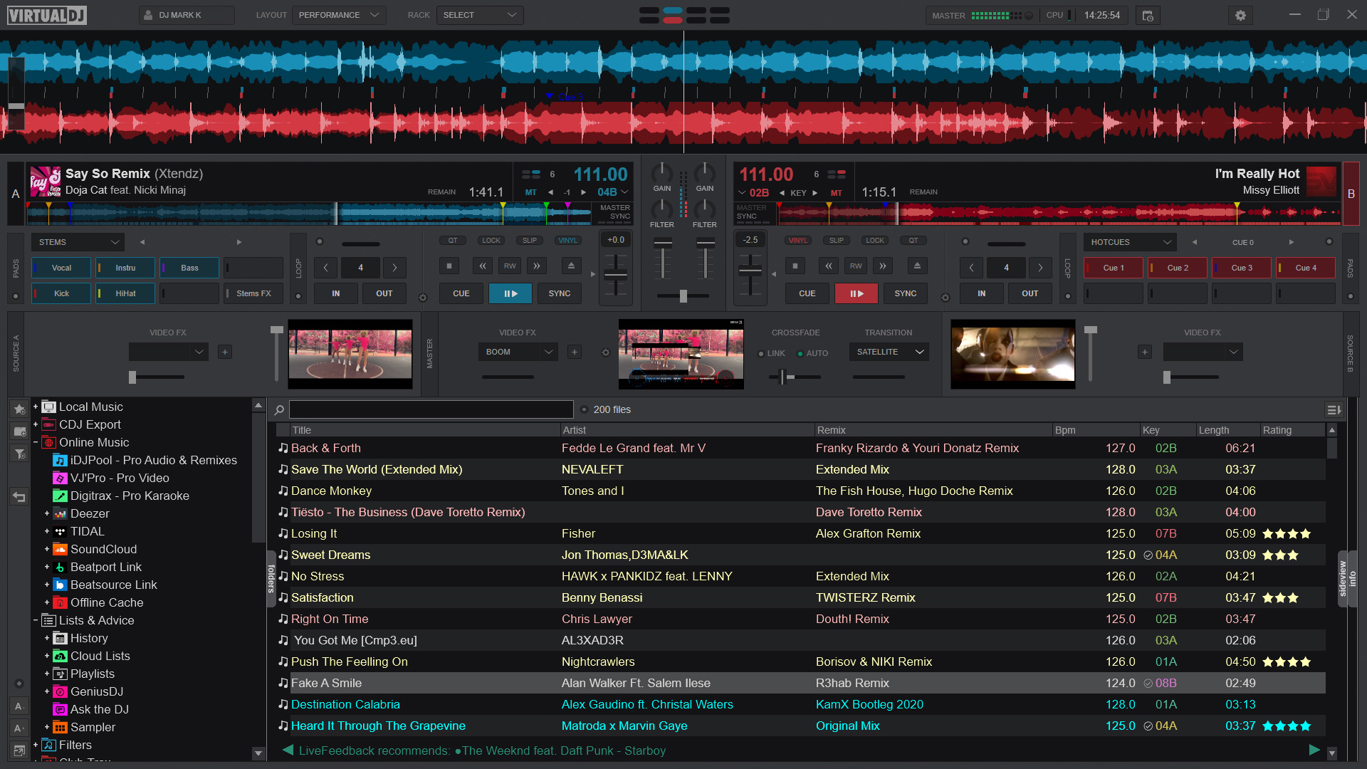Image resolution: width=1367 pixels, height=769 pixels.
Task: Select the Digitrax - Pro Karaoke source
Action: point(130,496)
